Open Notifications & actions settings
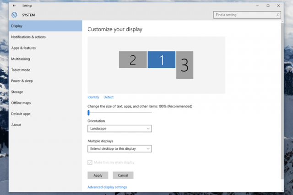 [x=28, y=37]
